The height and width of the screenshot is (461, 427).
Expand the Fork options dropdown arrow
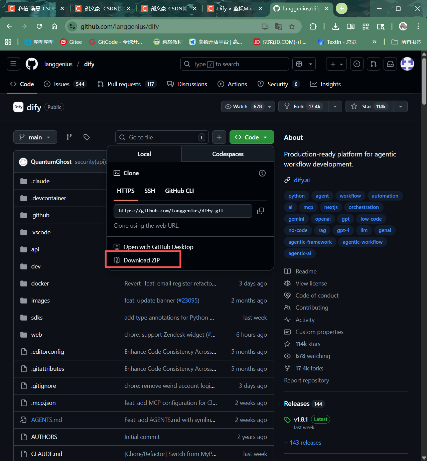point(335,107)
